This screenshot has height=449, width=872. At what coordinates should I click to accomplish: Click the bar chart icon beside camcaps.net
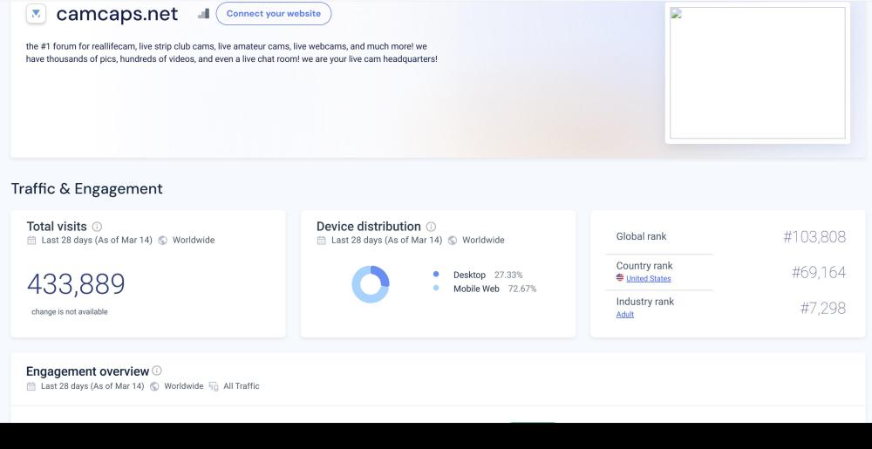tap(203, 14)
